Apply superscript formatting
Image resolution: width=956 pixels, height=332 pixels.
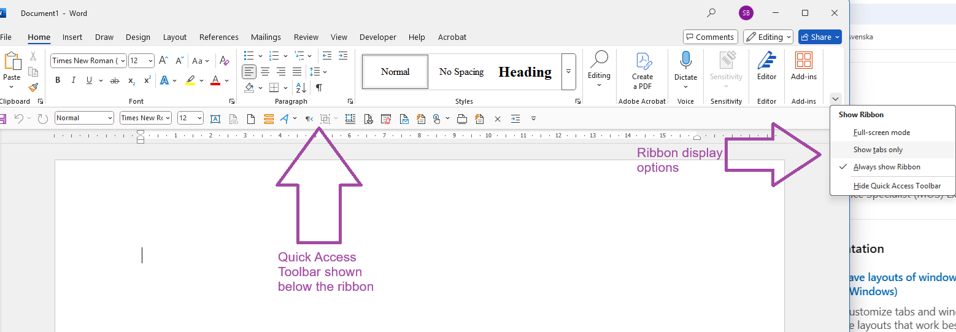tap(147, 80)
